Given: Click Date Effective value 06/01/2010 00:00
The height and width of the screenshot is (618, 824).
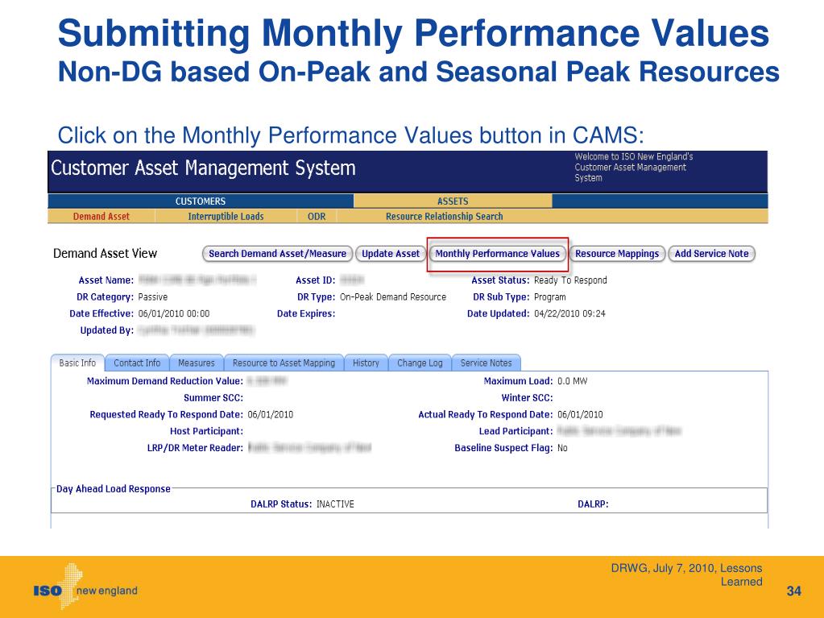Looking at the screenshot, I should (x=174, y=313).
